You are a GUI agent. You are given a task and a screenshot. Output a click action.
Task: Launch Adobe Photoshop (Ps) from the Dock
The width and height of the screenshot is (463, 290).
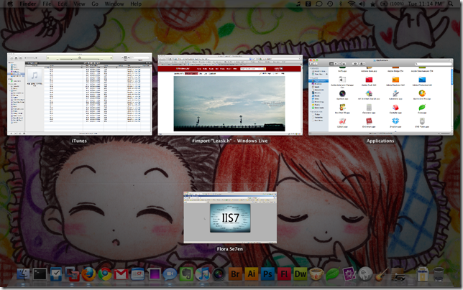[267, 274]
